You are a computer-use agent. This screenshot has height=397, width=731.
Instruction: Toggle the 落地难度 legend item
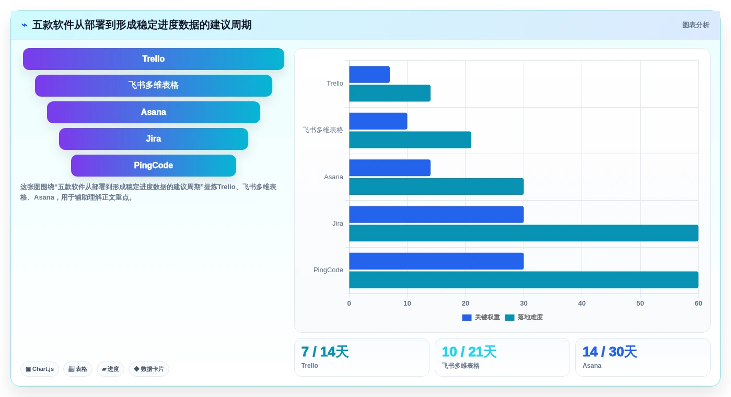tap(524, 317)
